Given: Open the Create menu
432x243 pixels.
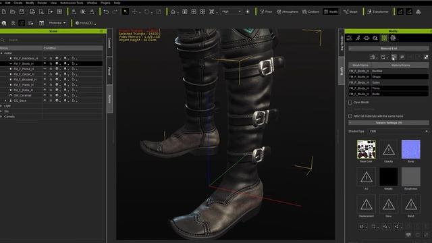Looking at the screenshot, I should [x=18, y=3].
